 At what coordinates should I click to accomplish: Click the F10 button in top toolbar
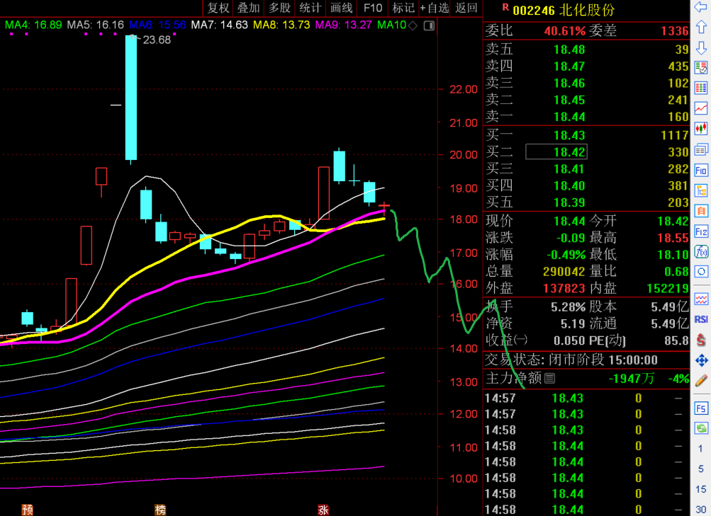point(373,8)
